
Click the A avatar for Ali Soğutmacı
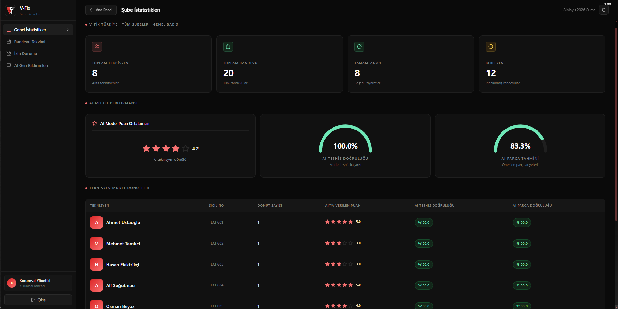[97, 285]
